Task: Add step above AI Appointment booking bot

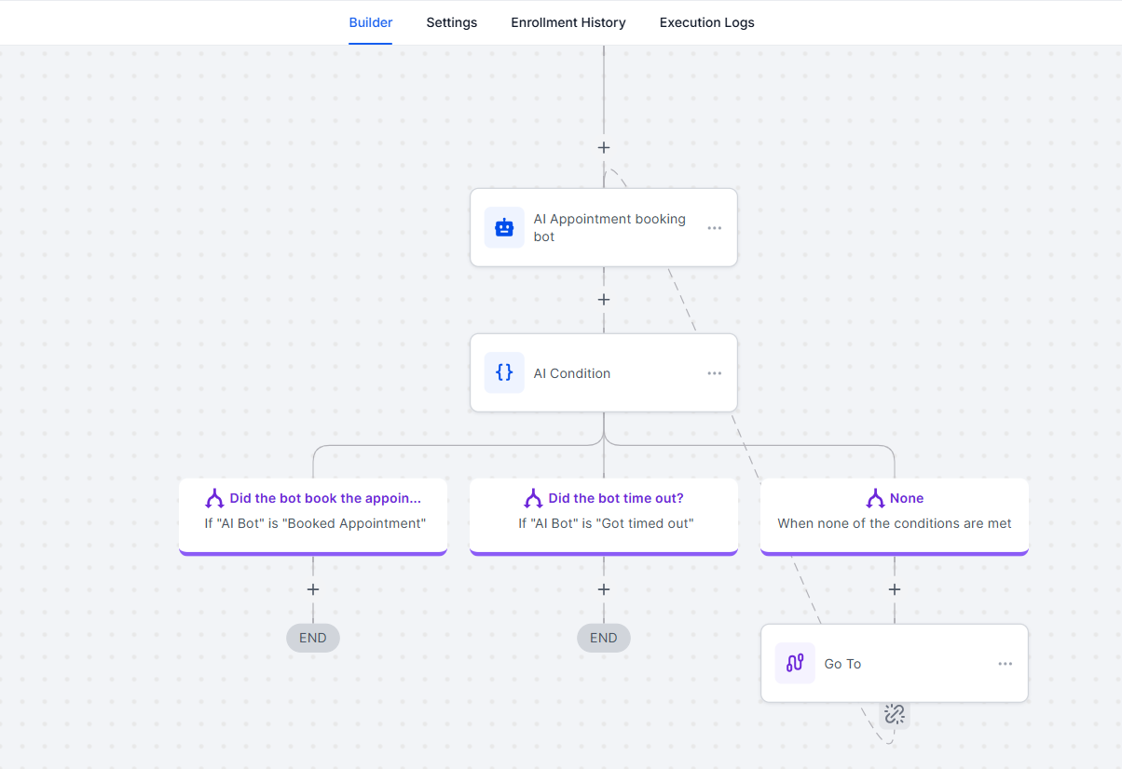Action: [x=604, y=147]
